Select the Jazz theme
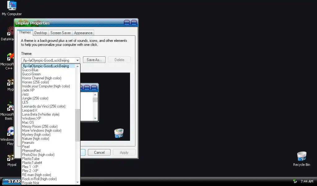This screenshot has height=186, width=317. (48, 94)
